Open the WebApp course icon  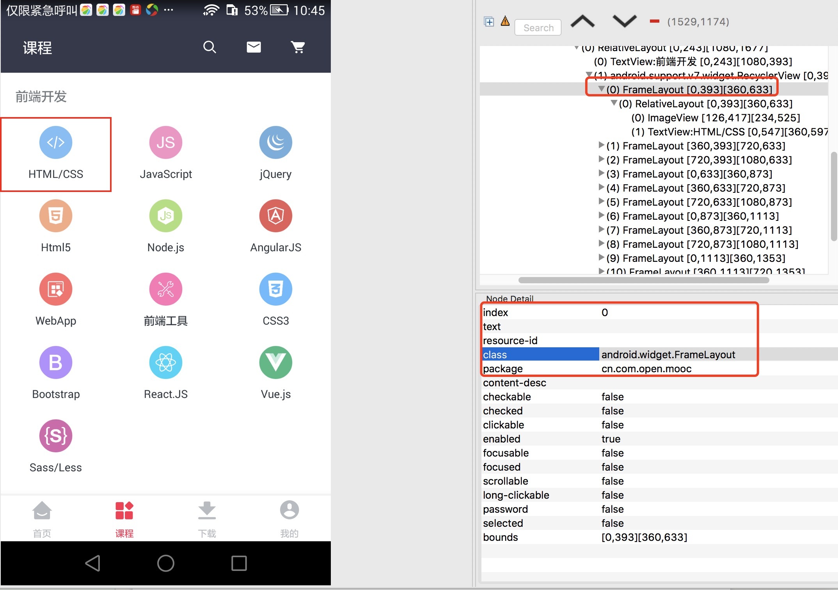tap(56, 289)
